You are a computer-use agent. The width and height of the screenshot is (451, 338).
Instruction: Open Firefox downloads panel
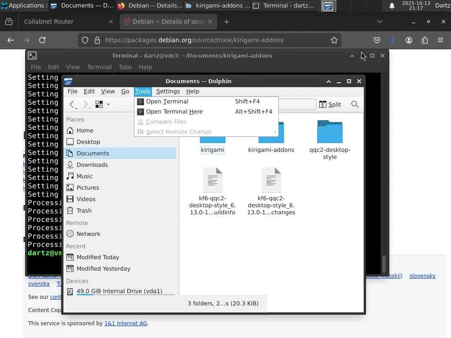tap(392, 40)
